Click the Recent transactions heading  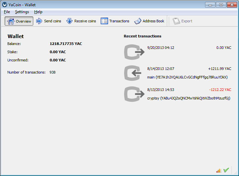pos(143,36)
